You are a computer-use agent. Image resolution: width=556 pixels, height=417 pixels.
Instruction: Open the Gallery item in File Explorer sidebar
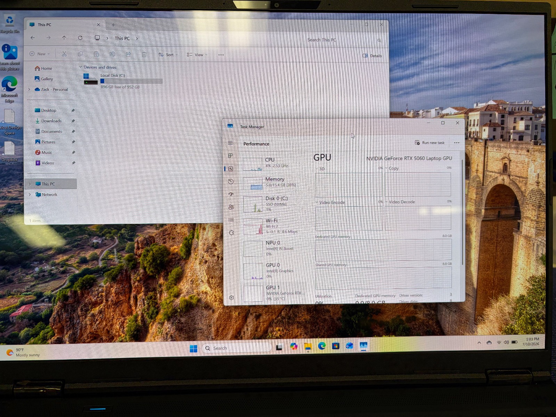(x=47, y=79)
